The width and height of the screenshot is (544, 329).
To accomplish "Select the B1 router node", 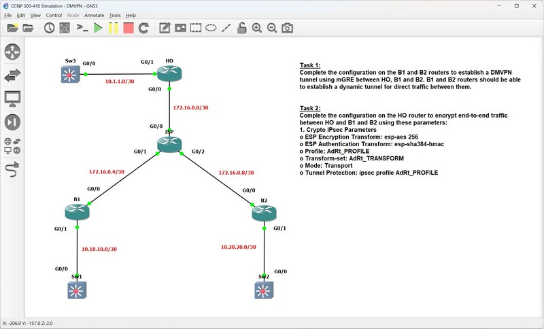I will point(77,212).
